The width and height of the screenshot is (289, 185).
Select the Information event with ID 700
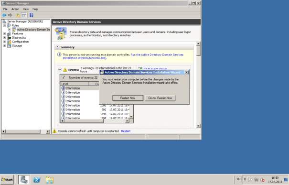click(x=95, y=110)
